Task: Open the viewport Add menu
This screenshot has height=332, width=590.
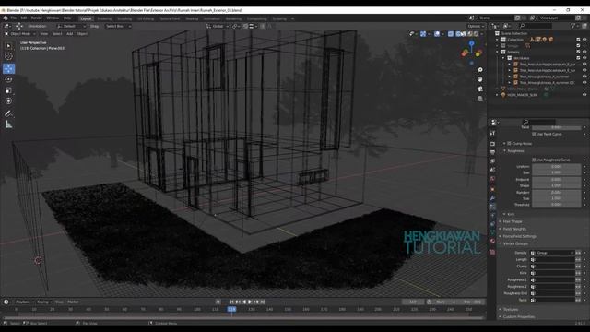Action: pos(70,34)
